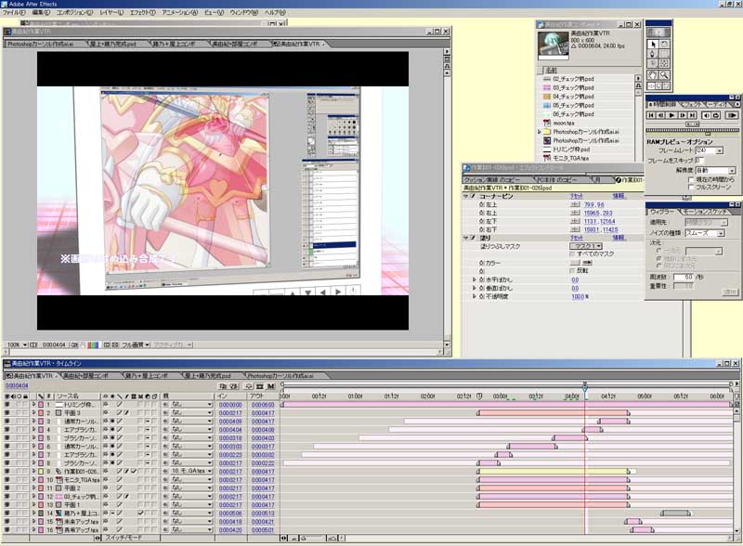Toggle loop playback in time controls

(x=716, y=115)
